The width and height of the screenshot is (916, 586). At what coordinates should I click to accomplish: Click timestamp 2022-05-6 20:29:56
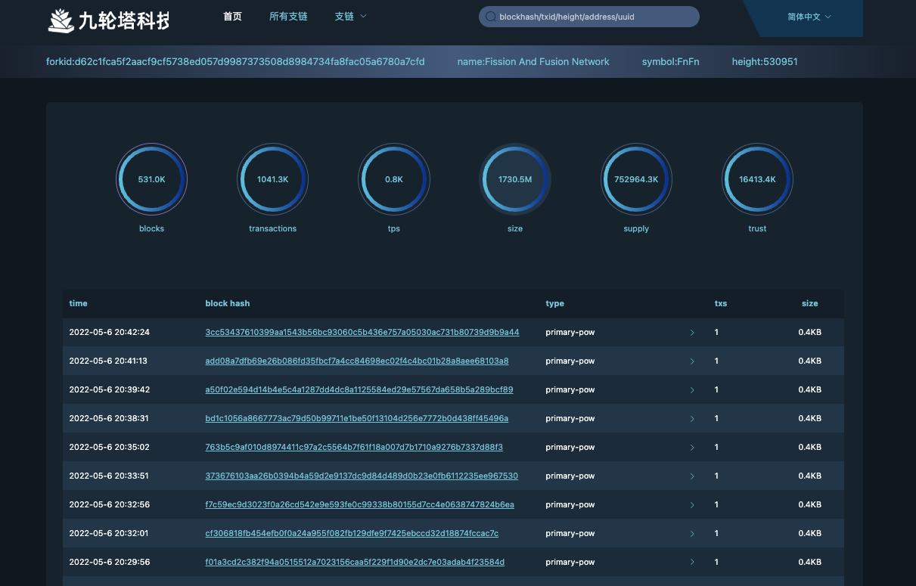[x=109, y=563]
